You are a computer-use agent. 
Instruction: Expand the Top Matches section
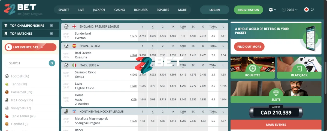tap(51, 34)
